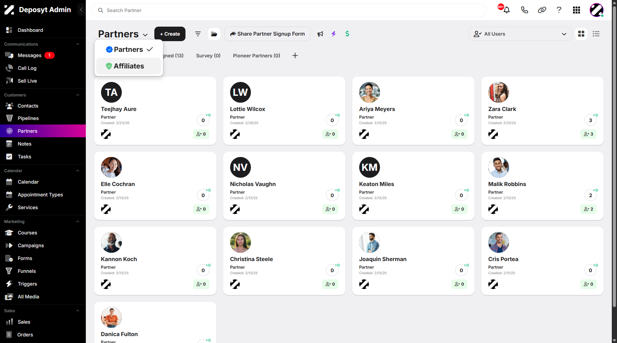Switch to grid card view
Image resolution: width=617 pixels, height=343 pixels.
click(581, 34)
